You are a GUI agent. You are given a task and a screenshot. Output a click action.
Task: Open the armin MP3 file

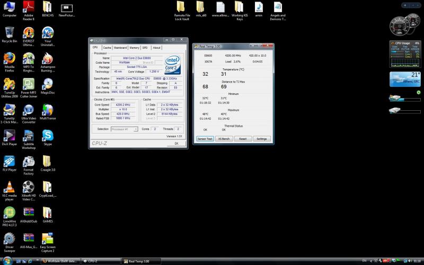259,9
